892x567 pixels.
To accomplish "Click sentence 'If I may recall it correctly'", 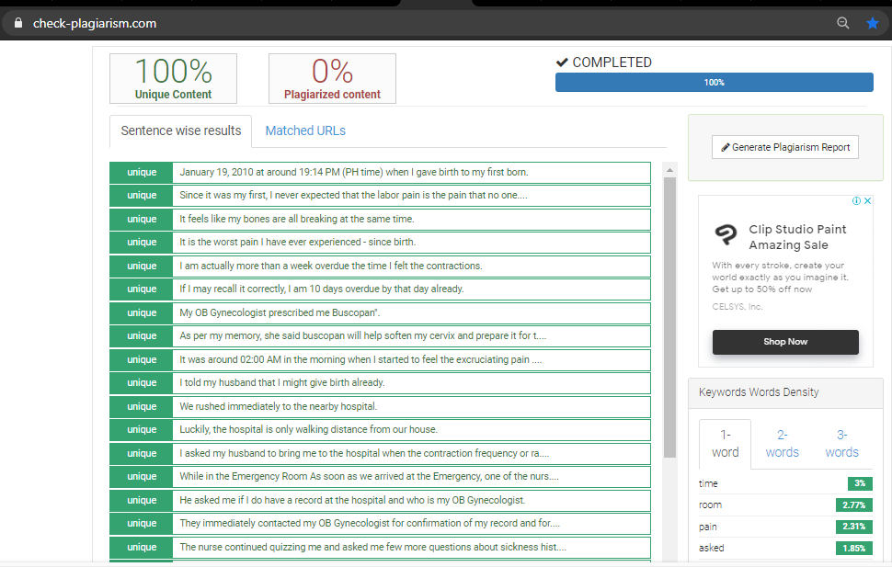I will point(322,289).
